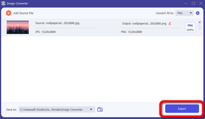
Task: Expand the Save to path dropdown arrow
Action: pyautogui.click(x=91, y=109)
